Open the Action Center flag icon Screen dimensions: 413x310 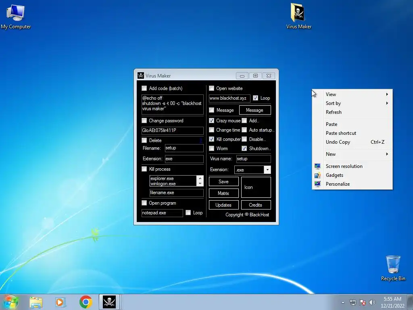pos(363,302)
